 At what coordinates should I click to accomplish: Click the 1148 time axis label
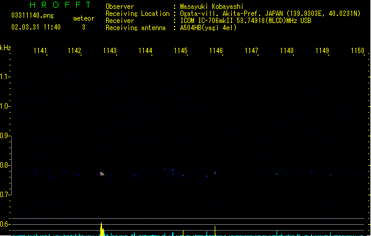click(x=287, y=51)
